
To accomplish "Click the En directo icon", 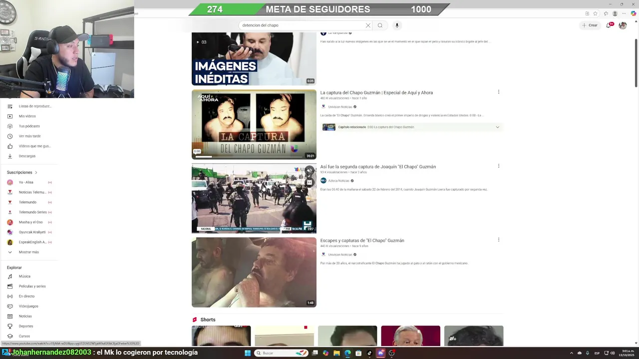I will tap(10, 296).
